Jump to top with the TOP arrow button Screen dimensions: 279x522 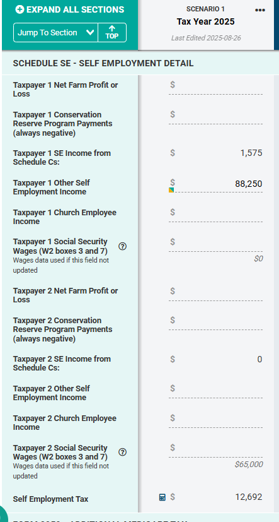(x=112, y=33)
